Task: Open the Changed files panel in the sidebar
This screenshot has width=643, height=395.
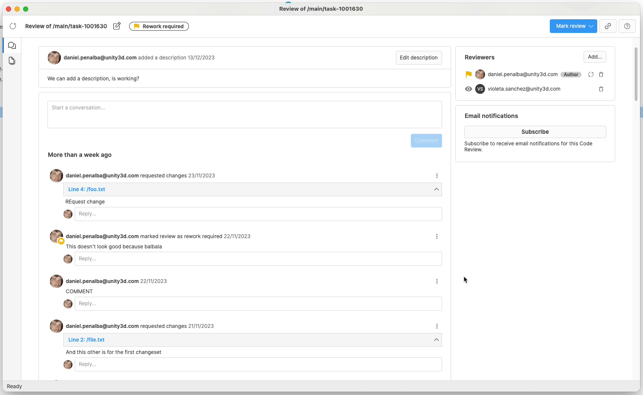Action: 12,61
